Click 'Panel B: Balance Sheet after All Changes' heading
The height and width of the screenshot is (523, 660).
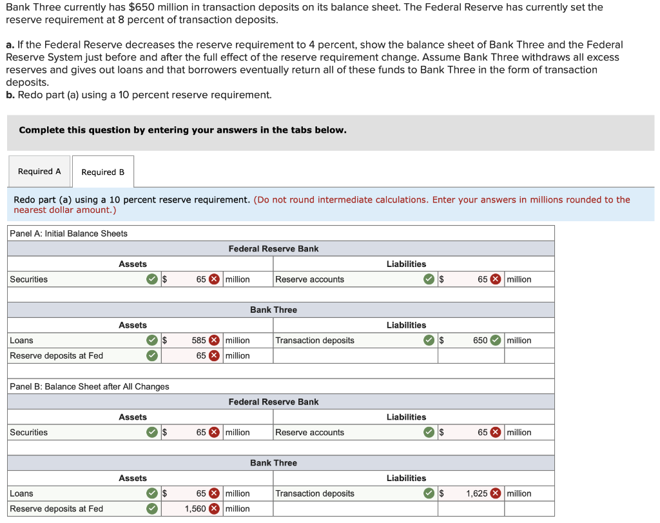(x=89, y=386)
